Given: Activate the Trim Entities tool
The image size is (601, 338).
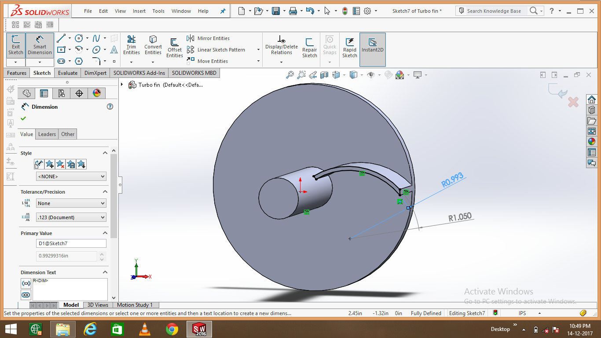Looking at the screenshot, I should (131, 45).
